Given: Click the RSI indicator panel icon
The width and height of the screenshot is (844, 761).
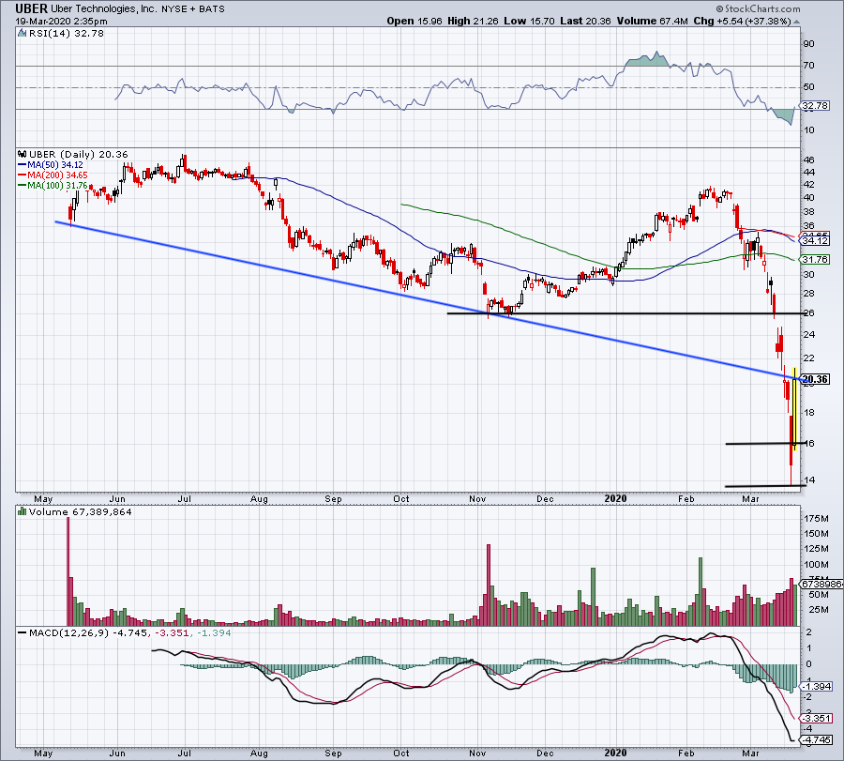Looking at the screenshot, I should 23,34.
